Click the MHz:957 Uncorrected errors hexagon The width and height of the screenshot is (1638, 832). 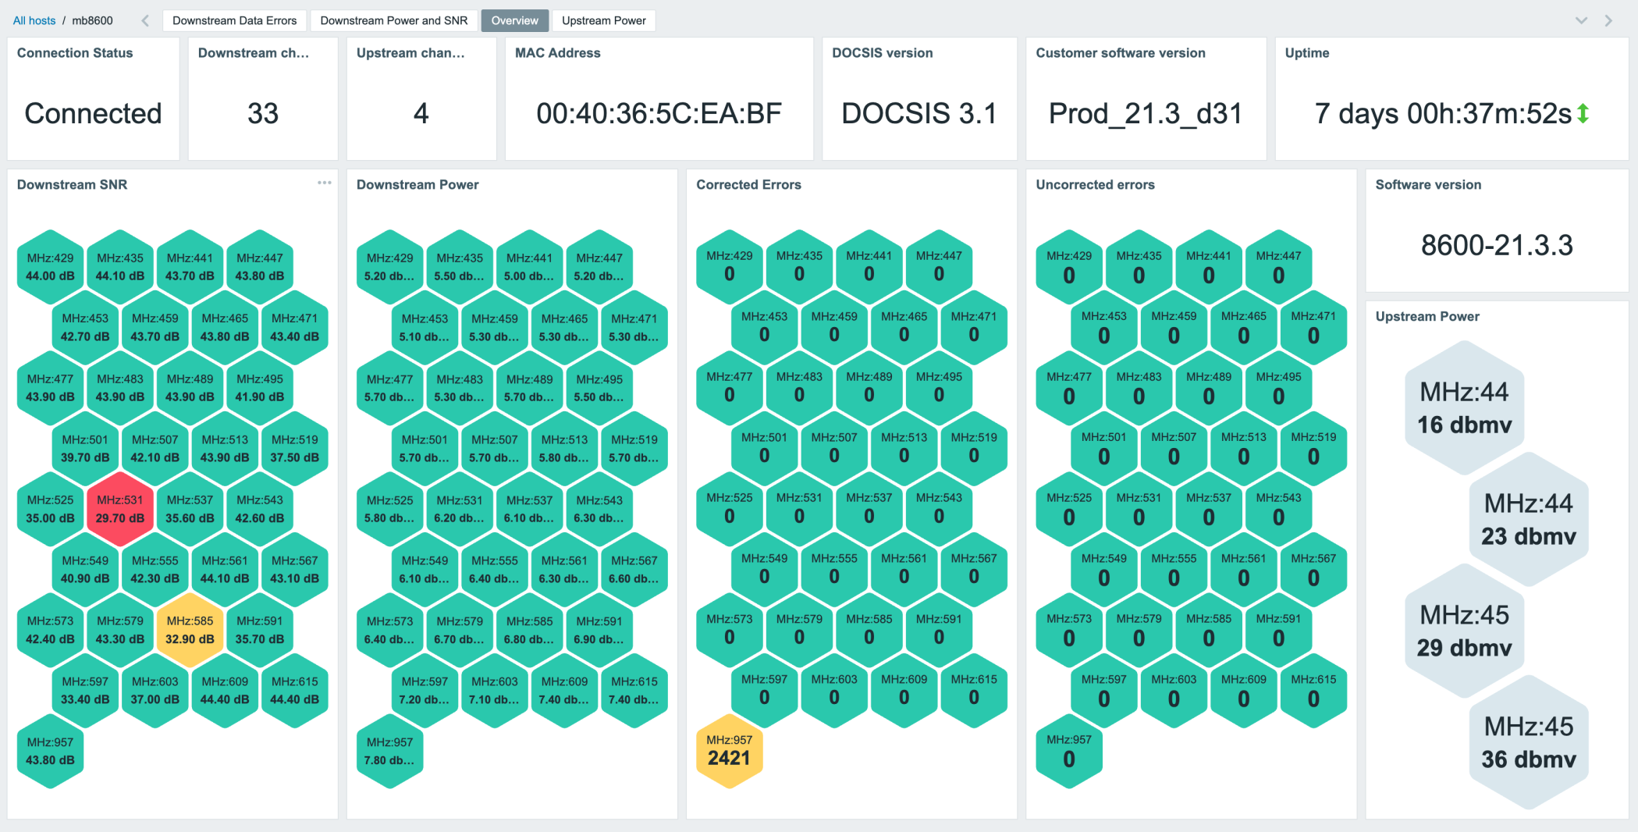pos(1068,750)
